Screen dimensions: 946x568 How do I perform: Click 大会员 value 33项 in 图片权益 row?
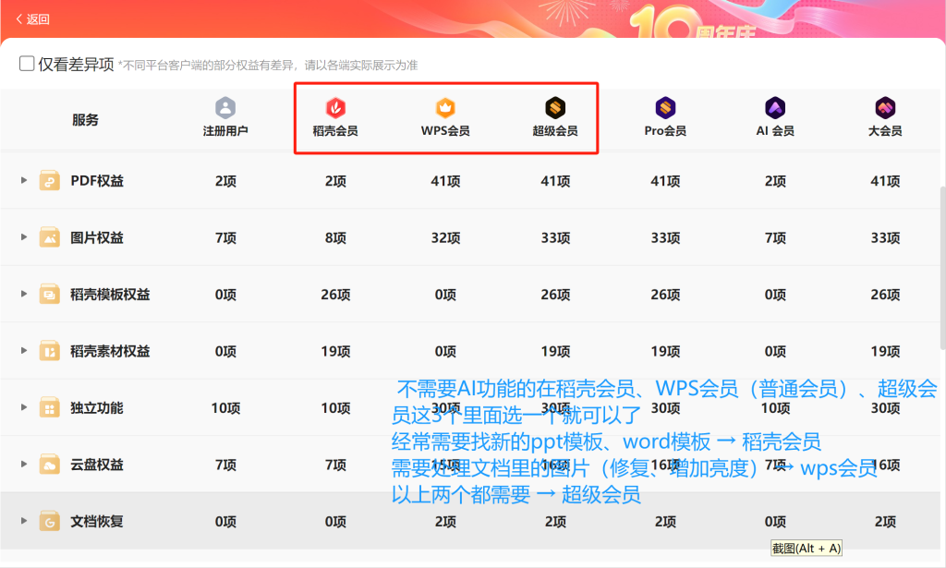885,237
